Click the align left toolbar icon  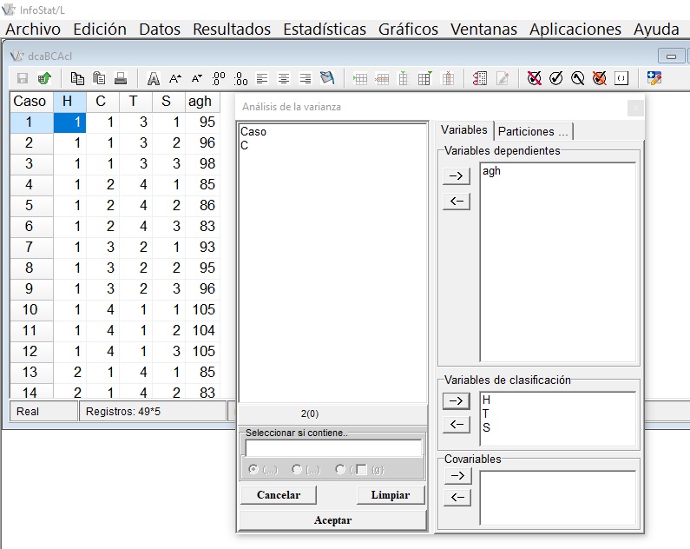click(263, 78)
